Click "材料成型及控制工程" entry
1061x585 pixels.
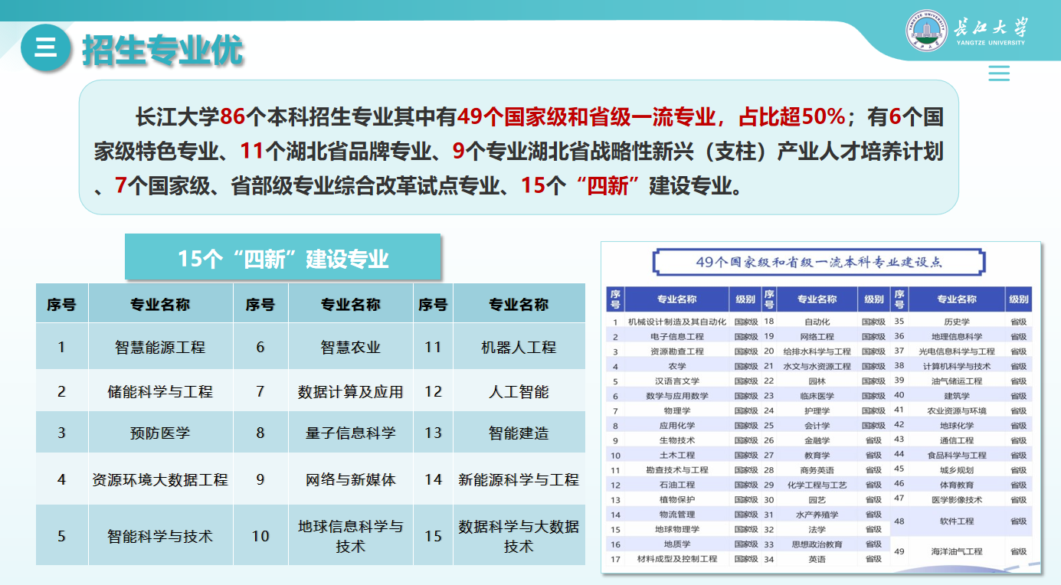coord(677,559)
